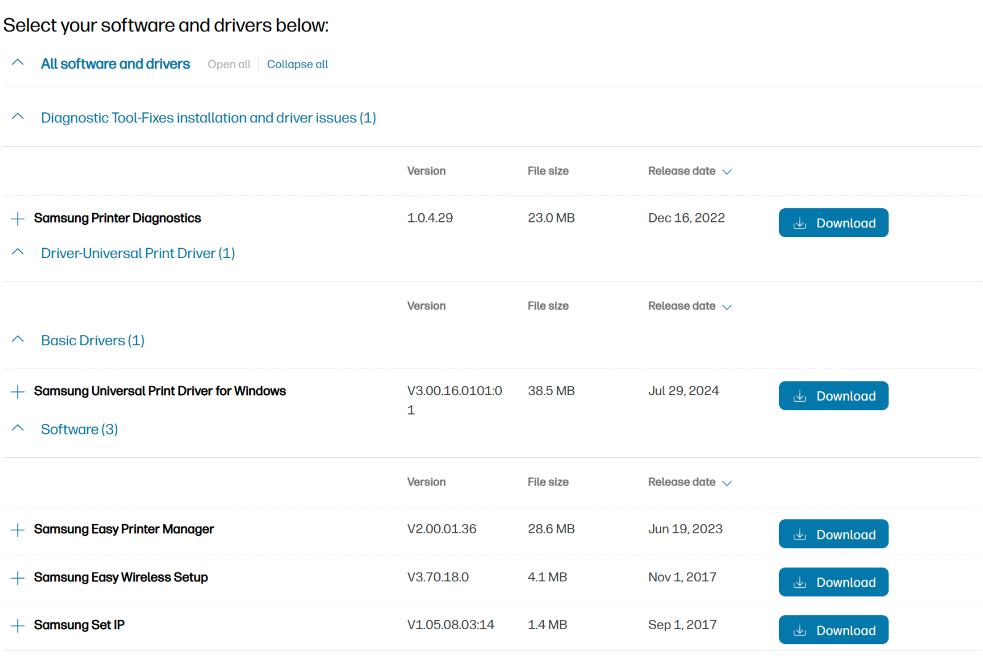Click the 28.6 MB file size value
This screenshot has width=983, height=666.
click(x=551, y=529)
